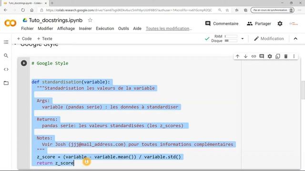Move cell up with arrow icon
305x171 pixels.
(237, 56)
